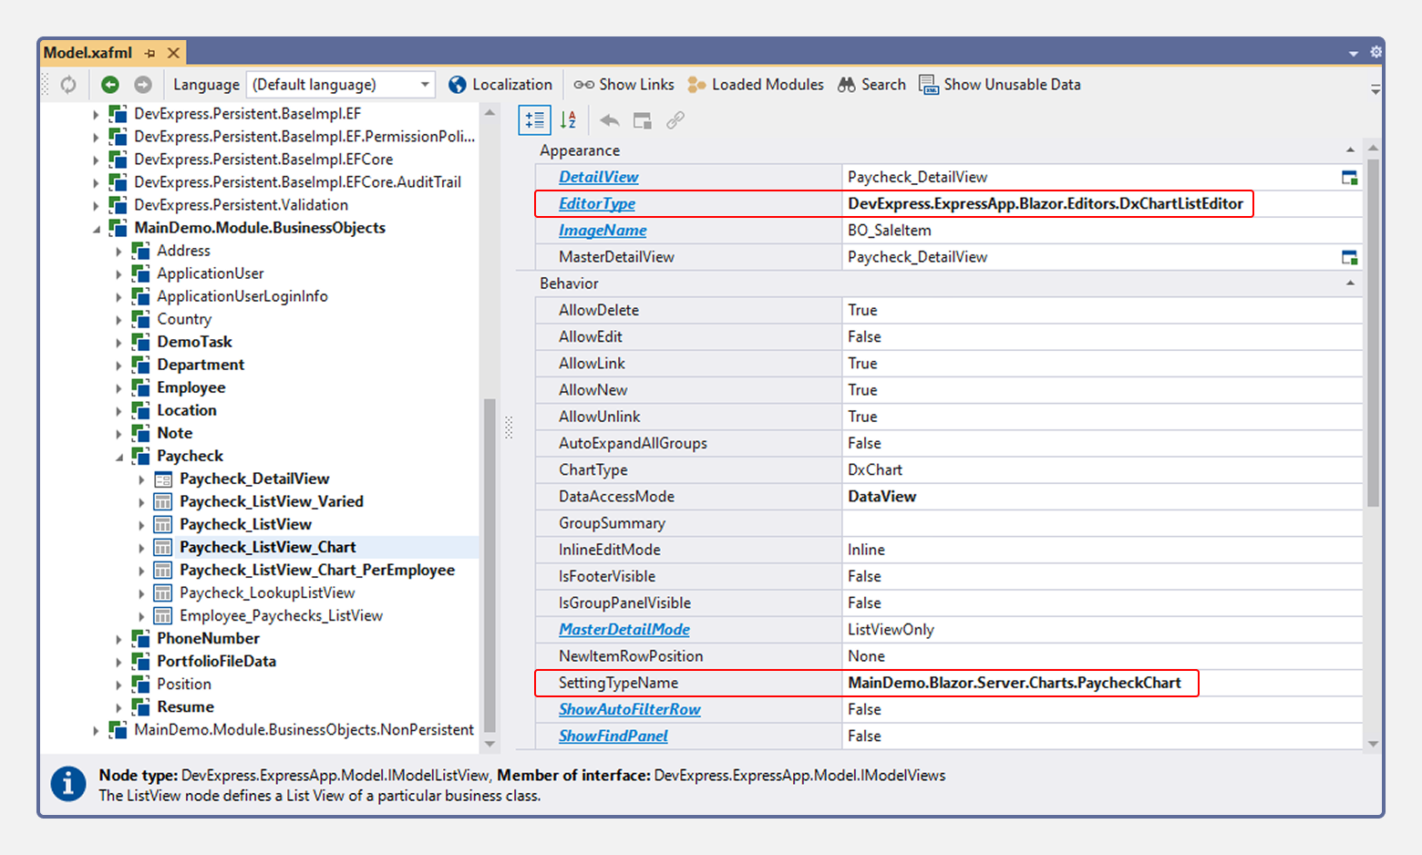This screenshot has height=855, width=1422.
Task: Switch properties to alphabetical sort order
Action: [568, 119]
